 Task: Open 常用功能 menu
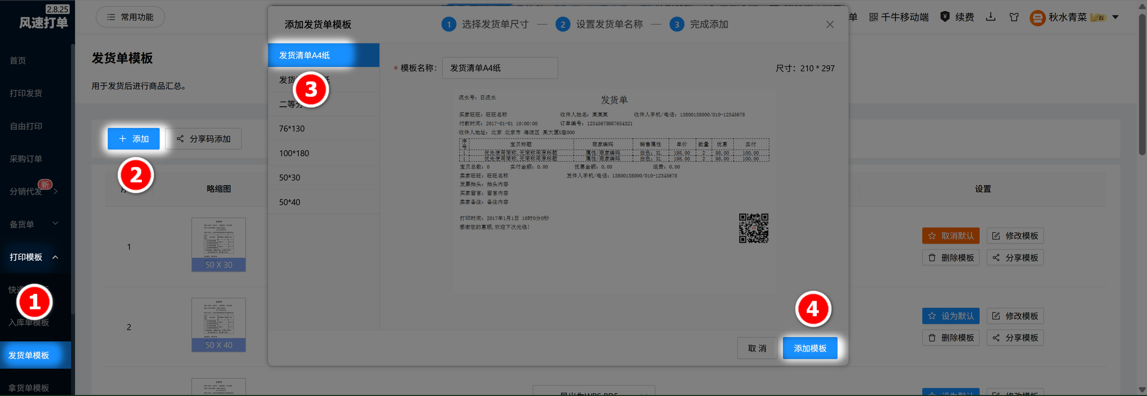(130, 17)
